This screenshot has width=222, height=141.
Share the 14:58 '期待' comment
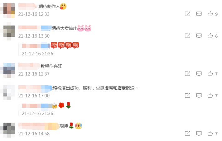pyautogui.click(x=187, y=133)
